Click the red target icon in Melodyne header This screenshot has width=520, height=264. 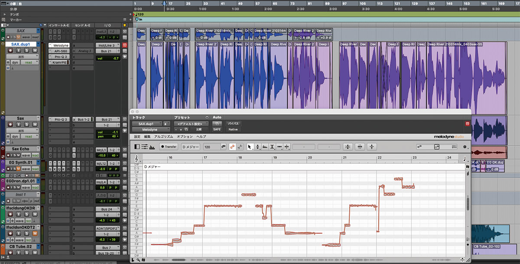click(x=467, y=124)
